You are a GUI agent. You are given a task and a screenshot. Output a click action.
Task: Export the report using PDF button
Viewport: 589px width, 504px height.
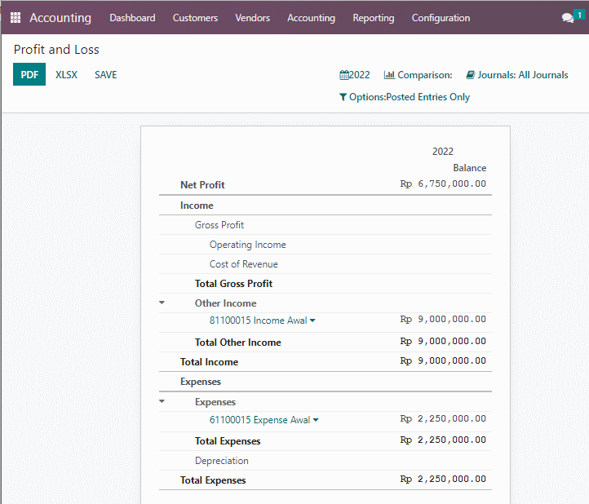tap(29, 74)
